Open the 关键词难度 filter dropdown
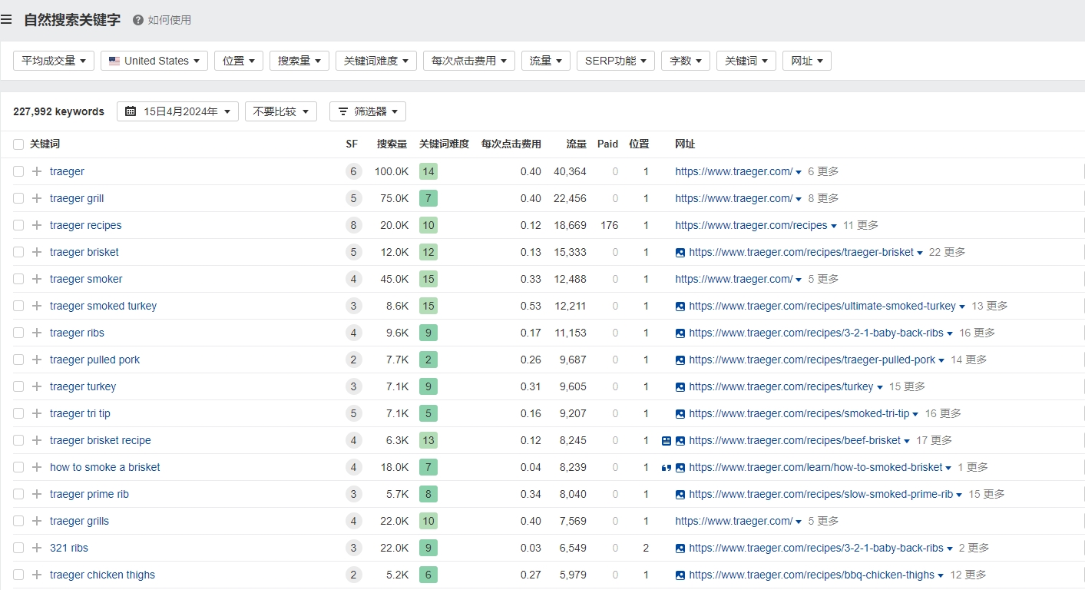The height and width of the screenshot is (590, 1085). (x=376, y=61)
